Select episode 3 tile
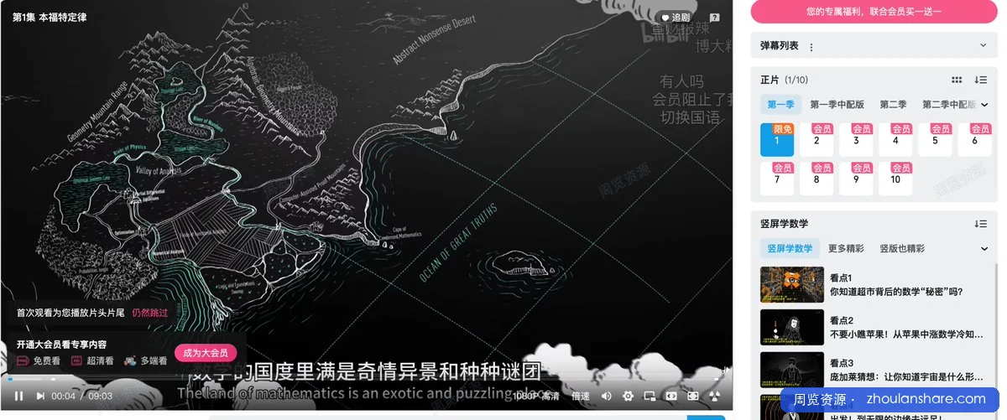 [x=856, y=140]
